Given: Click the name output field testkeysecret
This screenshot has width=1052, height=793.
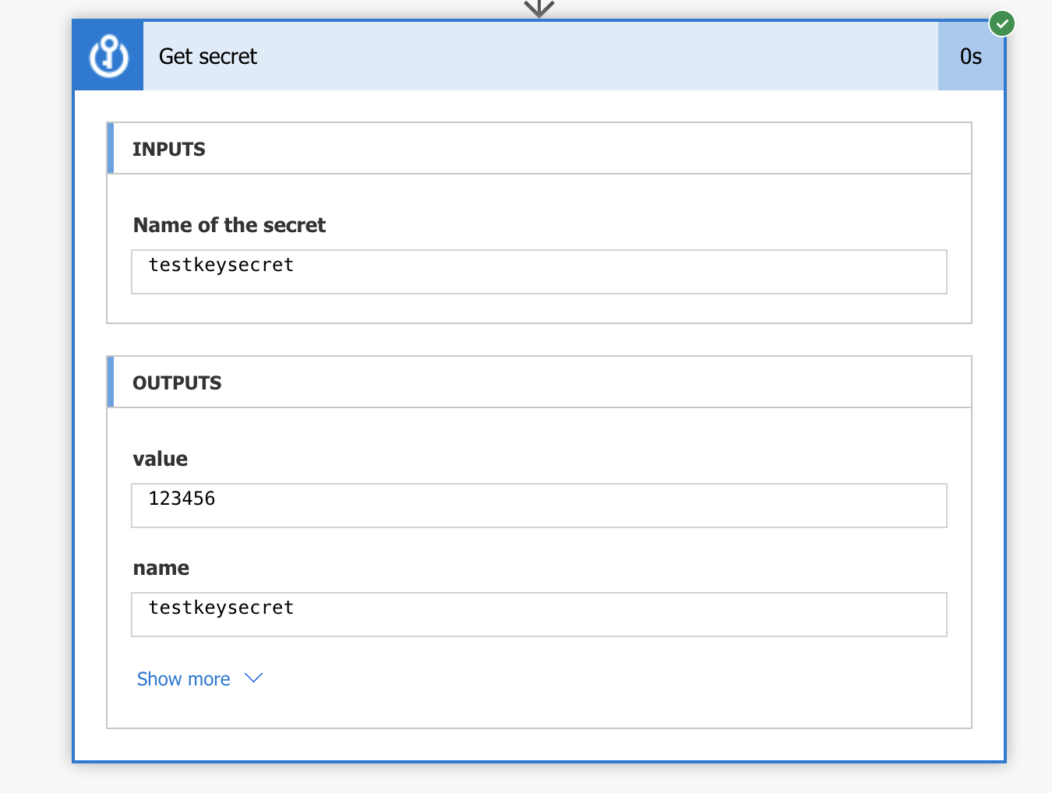Looking at the screenshot, I should coord(539,615).
